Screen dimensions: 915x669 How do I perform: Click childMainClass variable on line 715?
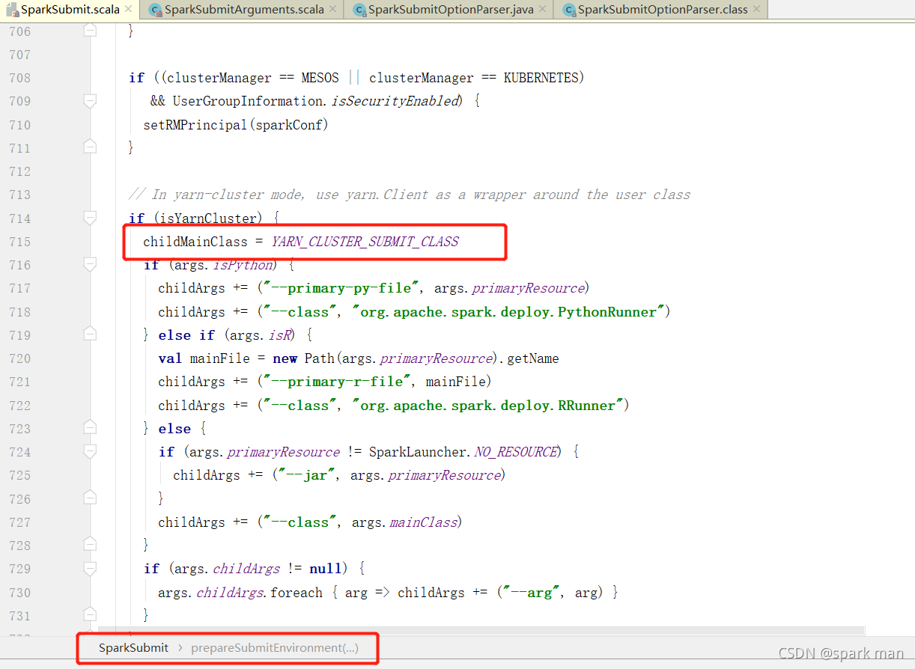(195, 242)
